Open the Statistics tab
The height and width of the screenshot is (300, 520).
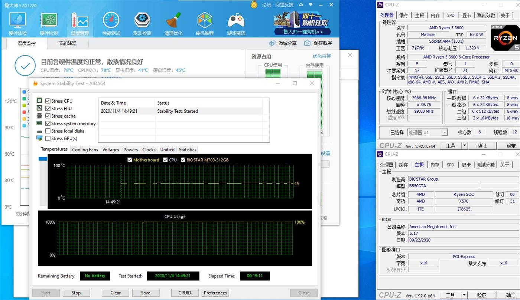[x=188, y=149]
